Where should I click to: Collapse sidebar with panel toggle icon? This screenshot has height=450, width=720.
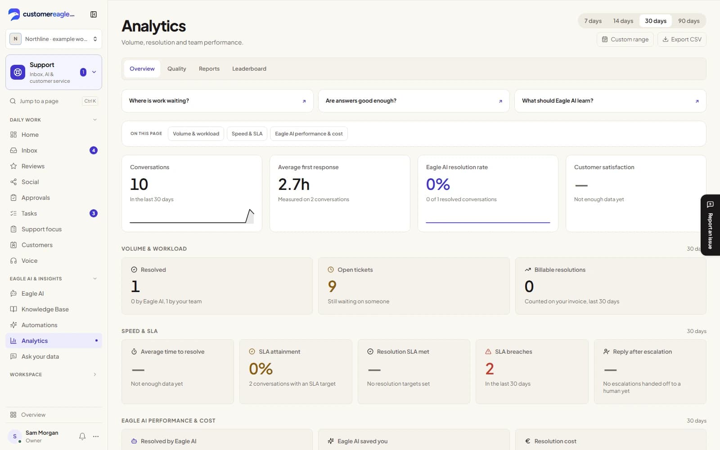click(x=94, y=14)
